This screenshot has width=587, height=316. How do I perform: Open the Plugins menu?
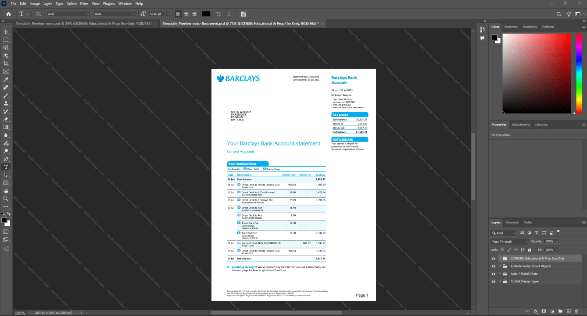point(109,4)
